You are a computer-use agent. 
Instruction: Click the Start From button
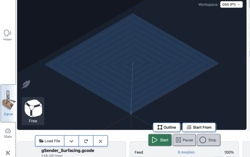point(199,127)
